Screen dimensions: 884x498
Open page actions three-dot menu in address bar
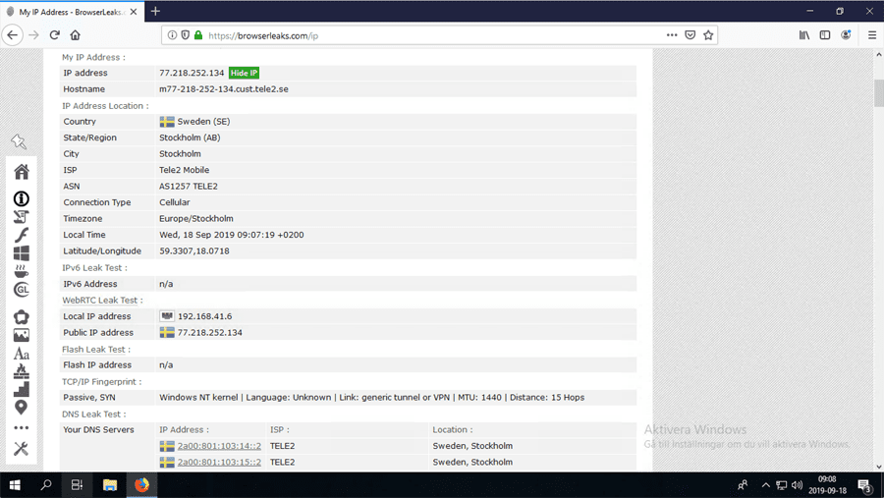(x=672, y=35)
